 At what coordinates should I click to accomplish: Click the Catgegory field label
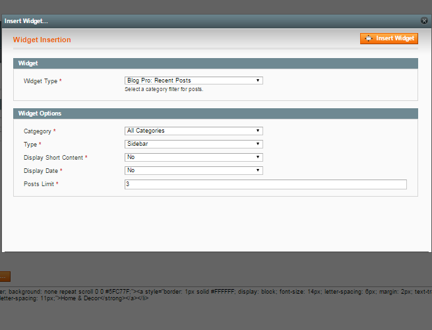pyautogui.click(x=39, y=131)
